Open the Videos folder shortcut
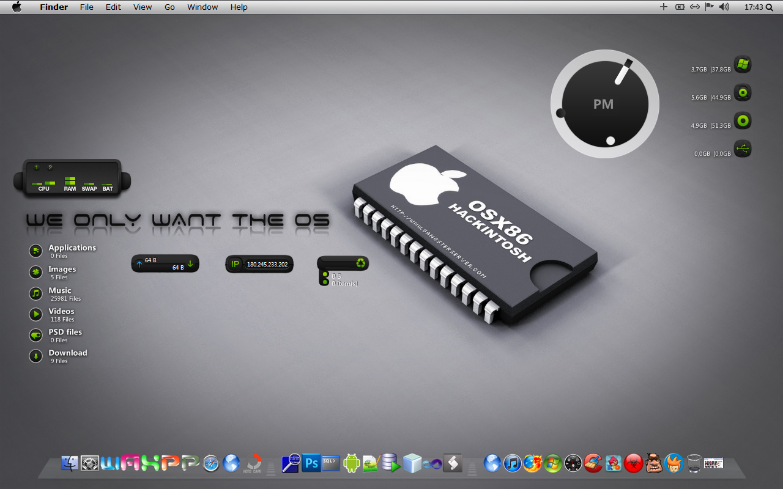 pos(52,314)
